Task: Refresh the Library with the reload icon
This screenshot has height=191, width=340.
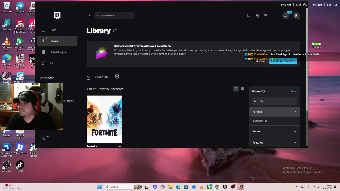Action: click(115, 31)
